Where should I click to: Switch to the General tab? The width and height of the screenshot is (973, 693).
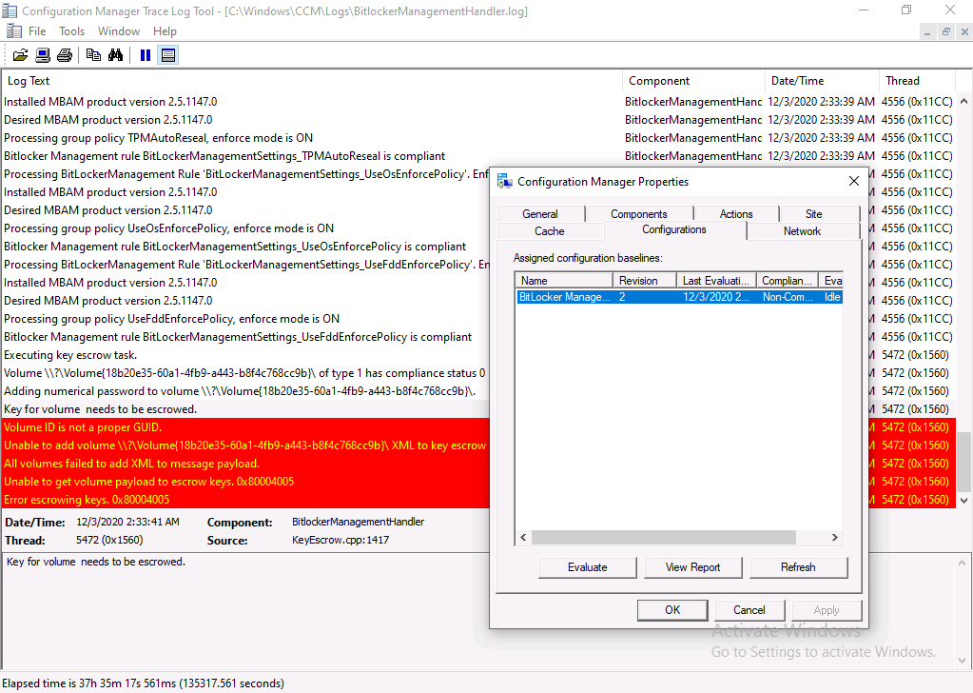[x=540, y=214]
